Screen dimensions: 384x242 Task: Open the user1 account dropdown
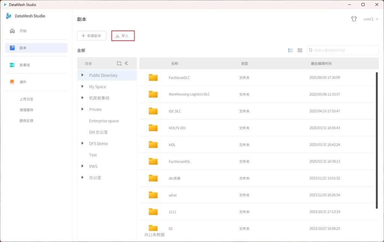pyautogui.click(x=370, y=19)
